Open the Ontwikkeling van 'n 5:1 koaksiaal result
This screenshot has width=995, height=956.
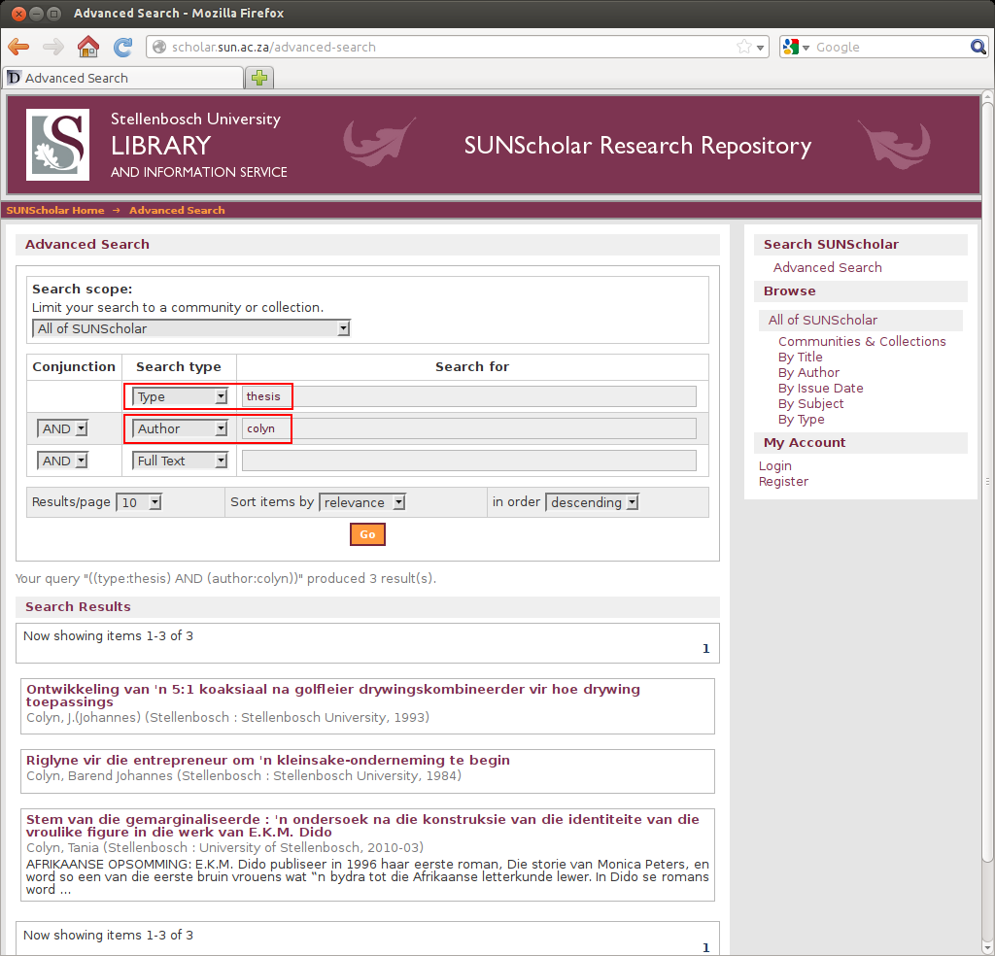coord(333,696)
